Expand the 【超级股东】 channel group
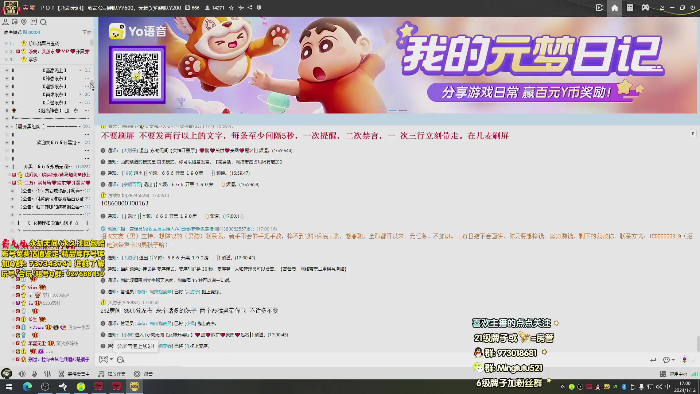 (7, 86)
